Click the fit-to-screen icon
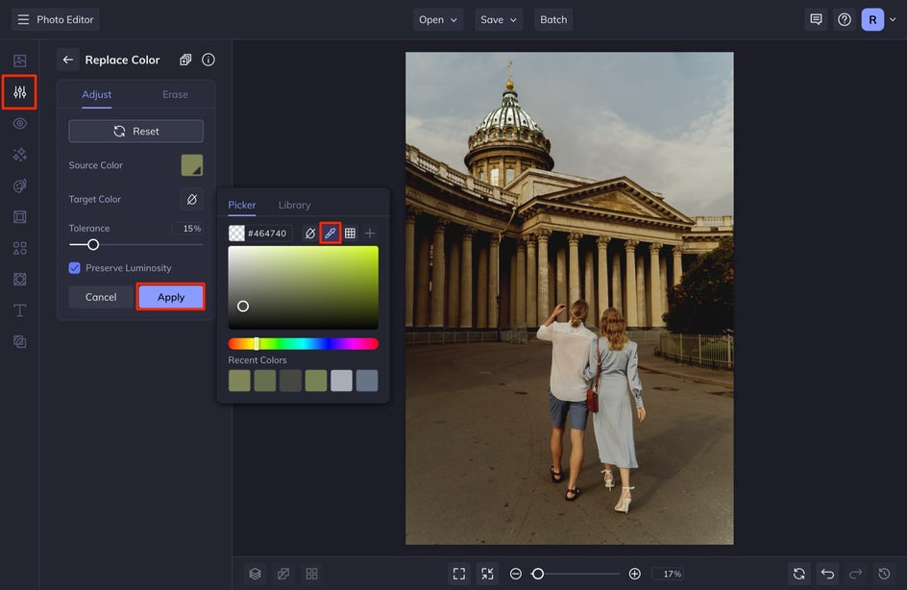Image resolution: width=907 pixels, height=590 pixels. point(459,574)
